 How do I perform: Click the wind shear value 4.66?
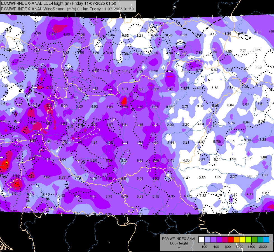tap(38, 33)
